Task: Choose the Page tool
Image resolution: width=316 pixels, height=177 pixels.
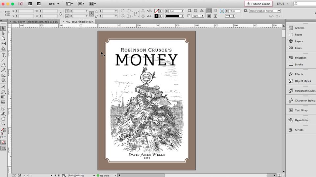Action: [3, 38]
